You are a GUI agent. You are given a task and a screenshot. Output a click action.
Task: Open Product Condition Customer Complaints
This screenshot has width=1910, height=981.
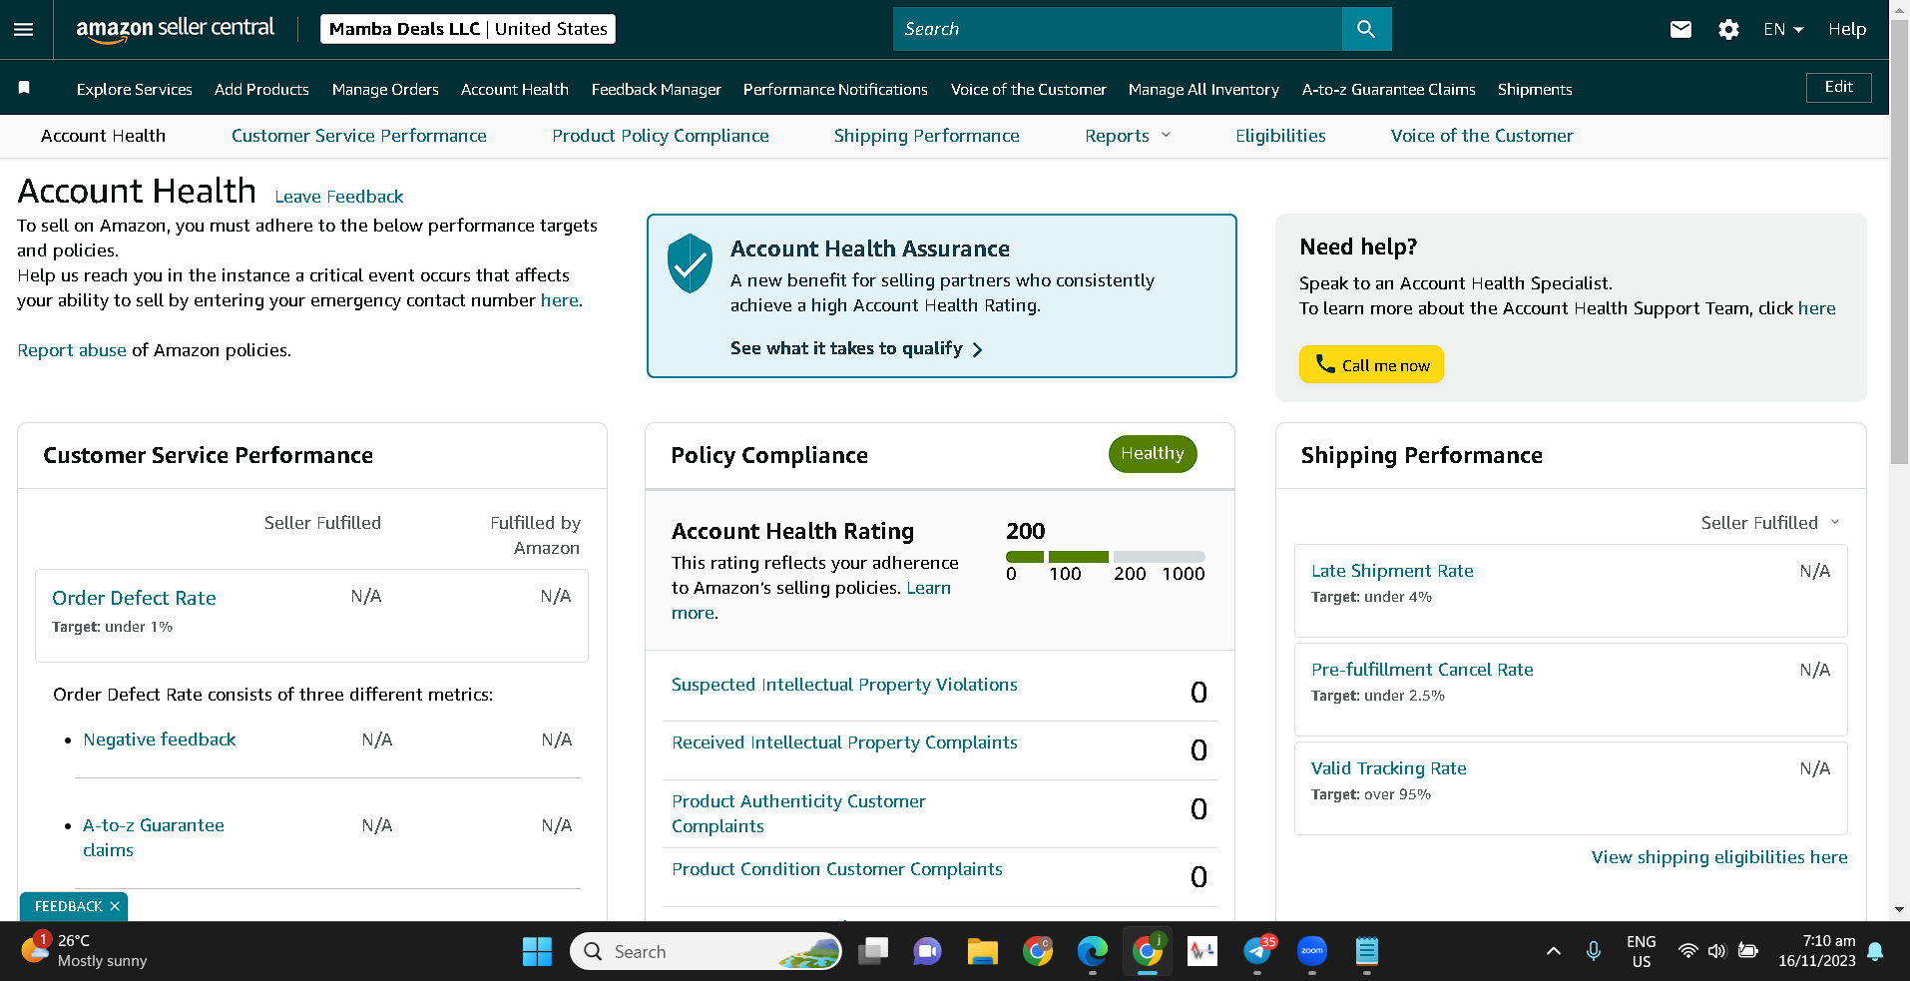[837, 869]
